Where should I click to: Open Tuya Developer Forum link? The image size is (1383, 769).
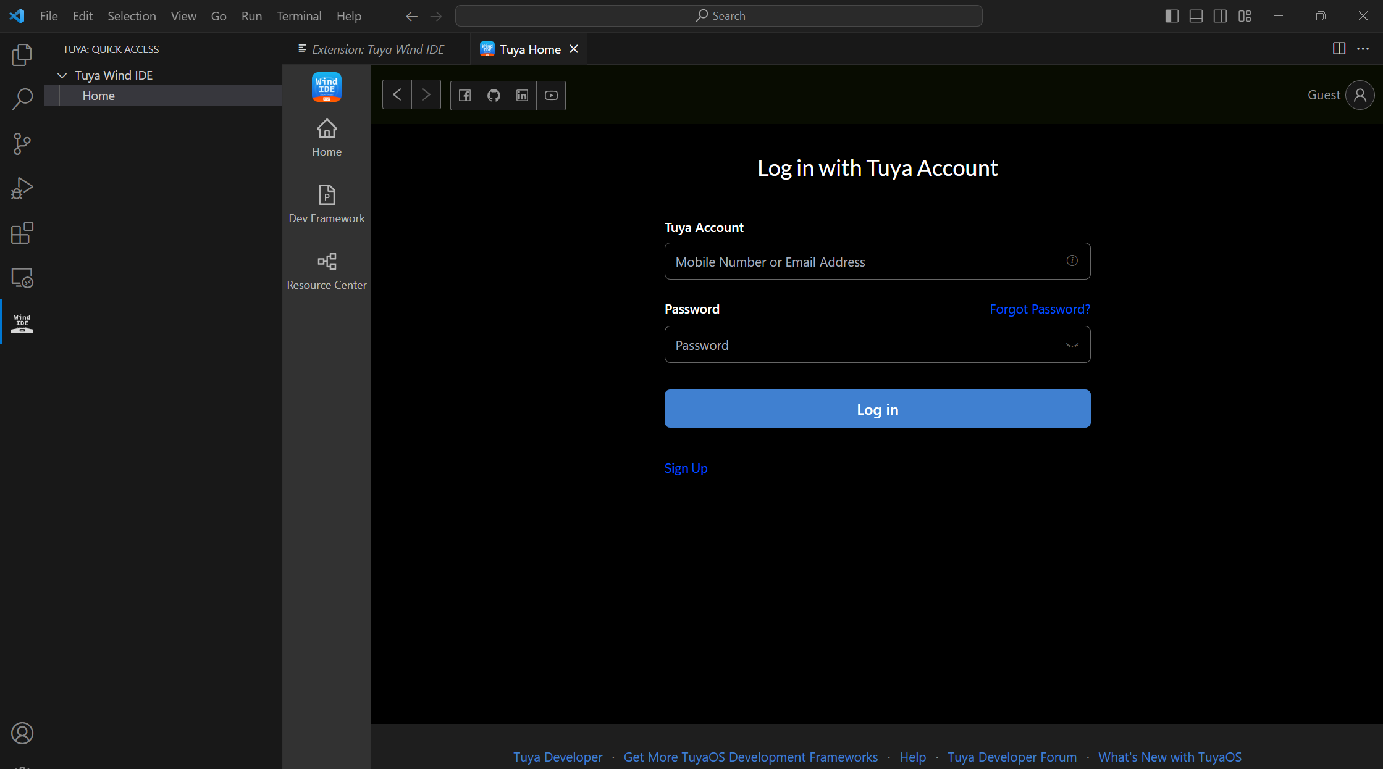pos(1012,757)
